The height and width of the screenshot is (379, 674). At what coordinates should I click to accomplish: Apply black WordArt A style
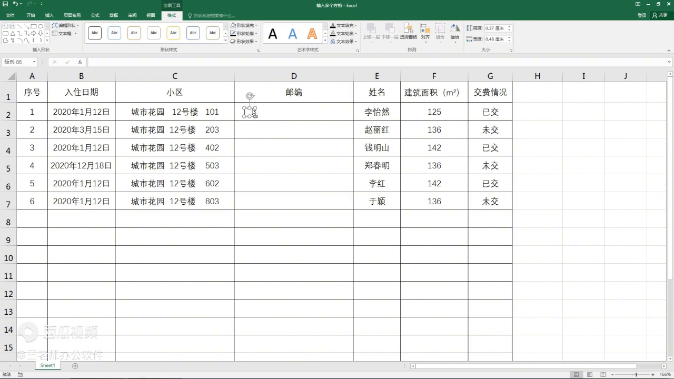273,34
